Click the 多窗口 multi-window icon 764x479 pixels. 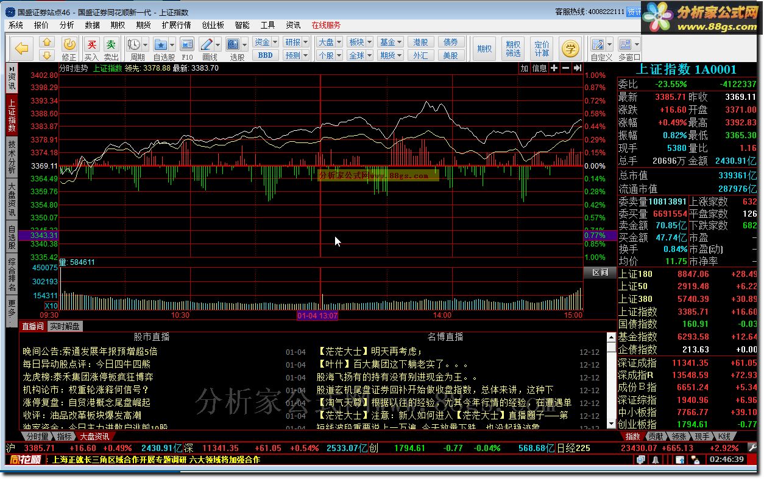pyautogui.click(x=625, y=44)
